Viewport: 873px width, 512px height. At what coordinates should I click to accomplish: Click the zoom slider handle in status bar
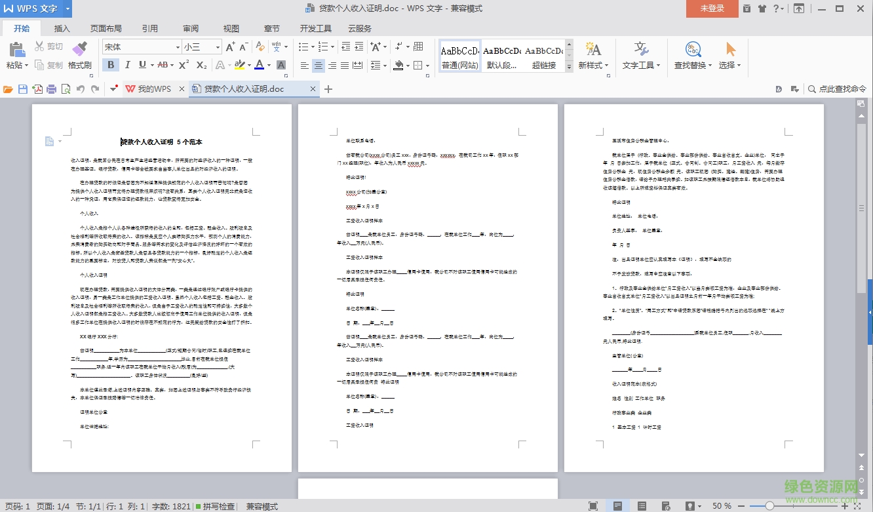(x=769, y=506)
